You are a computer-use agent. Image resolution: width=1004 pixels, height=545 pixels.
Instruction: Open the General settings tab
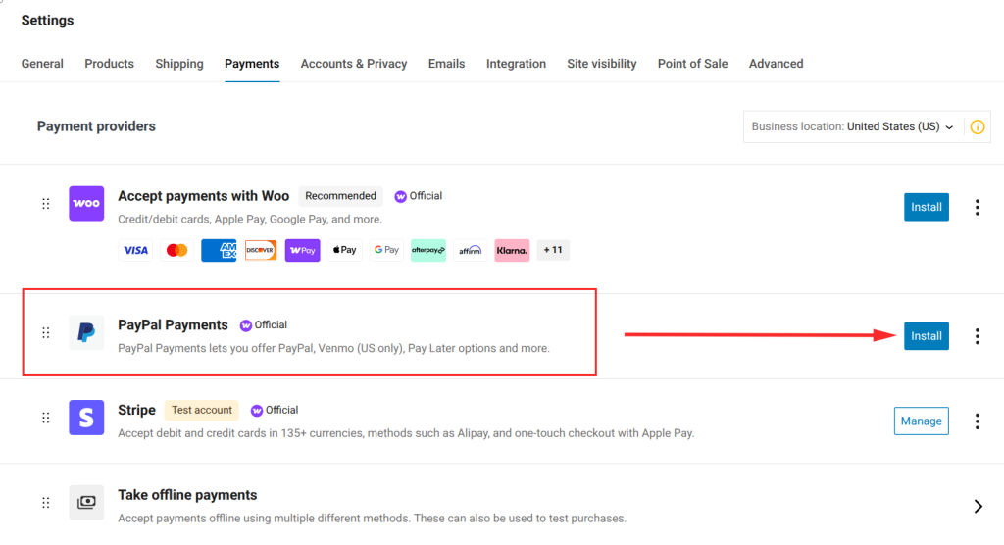pos(42,64)
